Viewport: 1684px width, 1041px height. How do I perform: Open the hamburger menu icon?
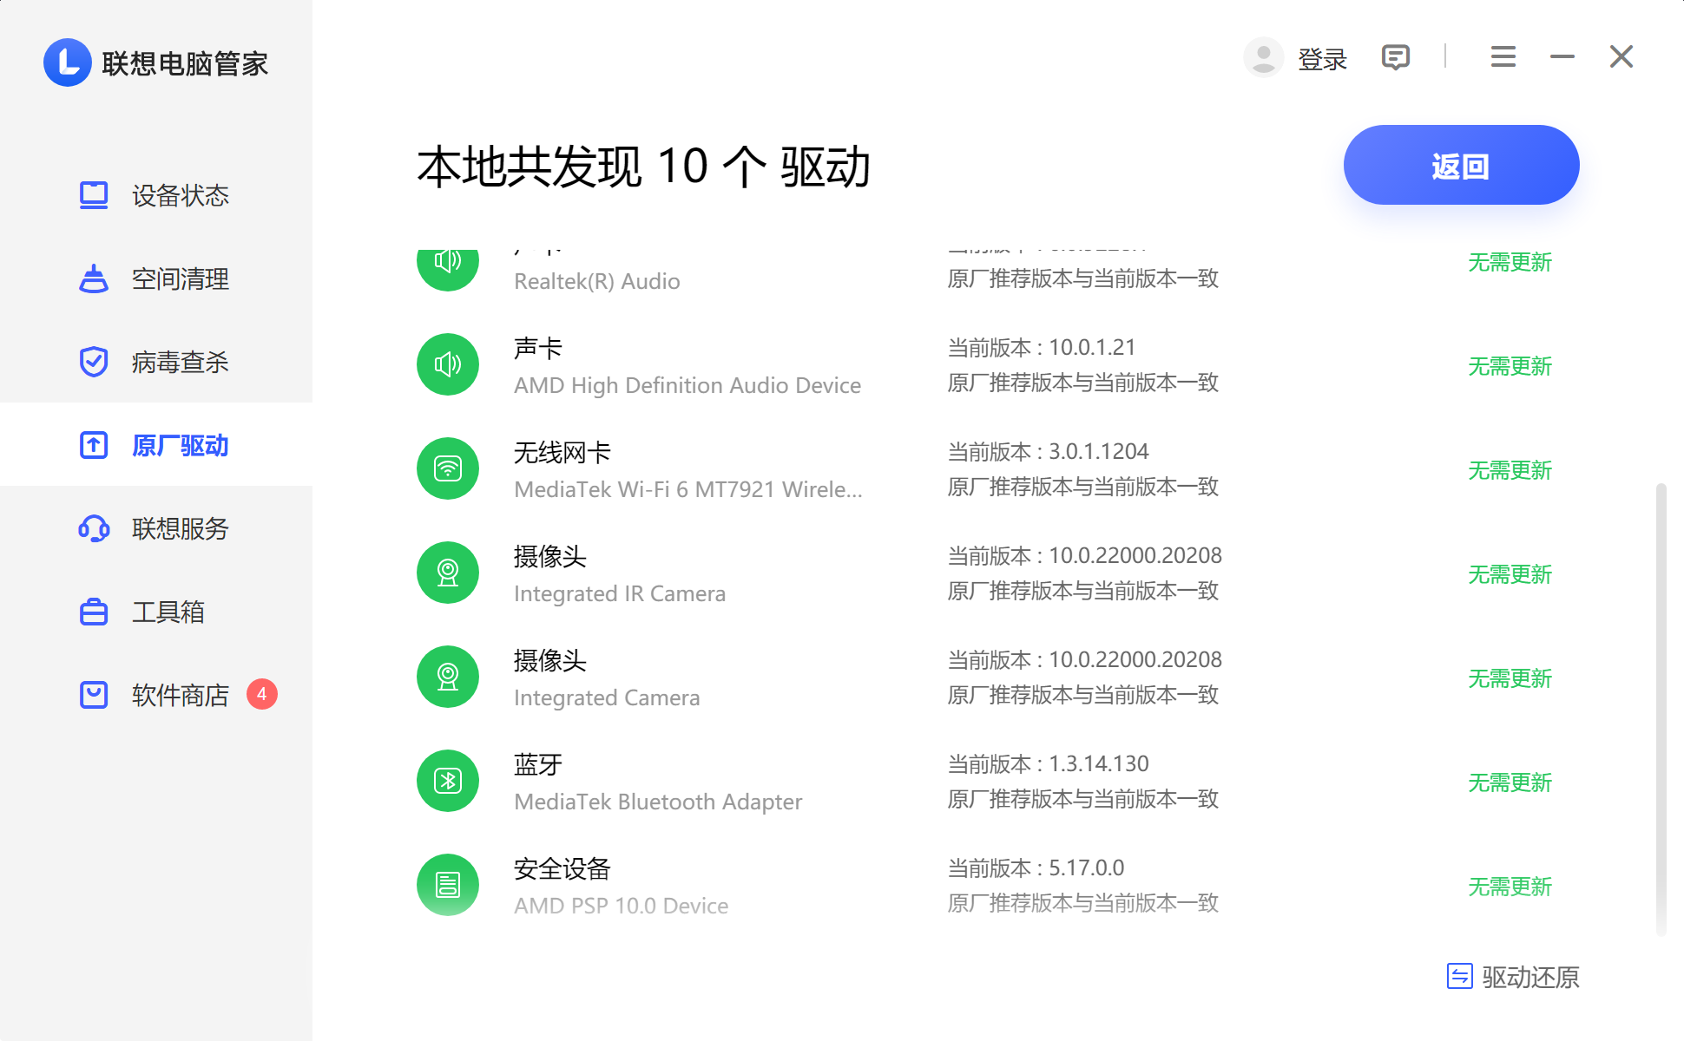point(1503,57)
